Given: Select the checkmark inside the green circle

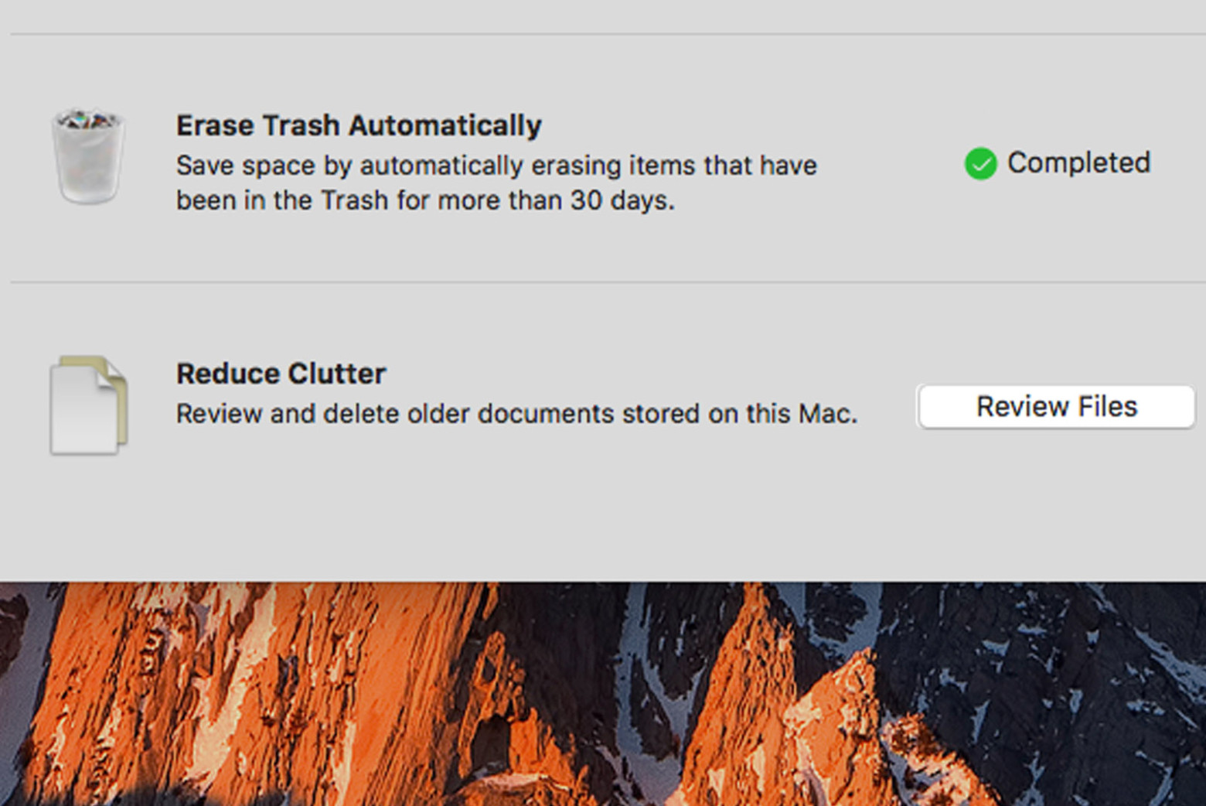Looking at the screenshot, I should coord(980,164).
